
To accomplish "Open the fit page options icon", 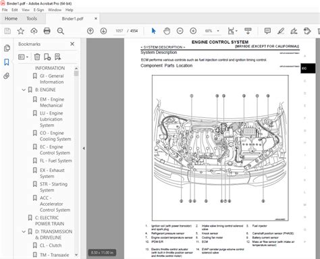I will pyautogui.click(x=232, y=31).
